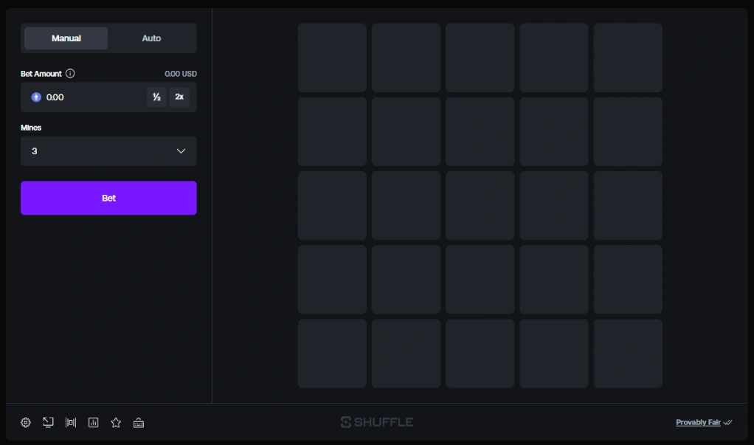The image size is (754, 445).
Task: Reveal third row, first column tile
Action: point(332,205)
